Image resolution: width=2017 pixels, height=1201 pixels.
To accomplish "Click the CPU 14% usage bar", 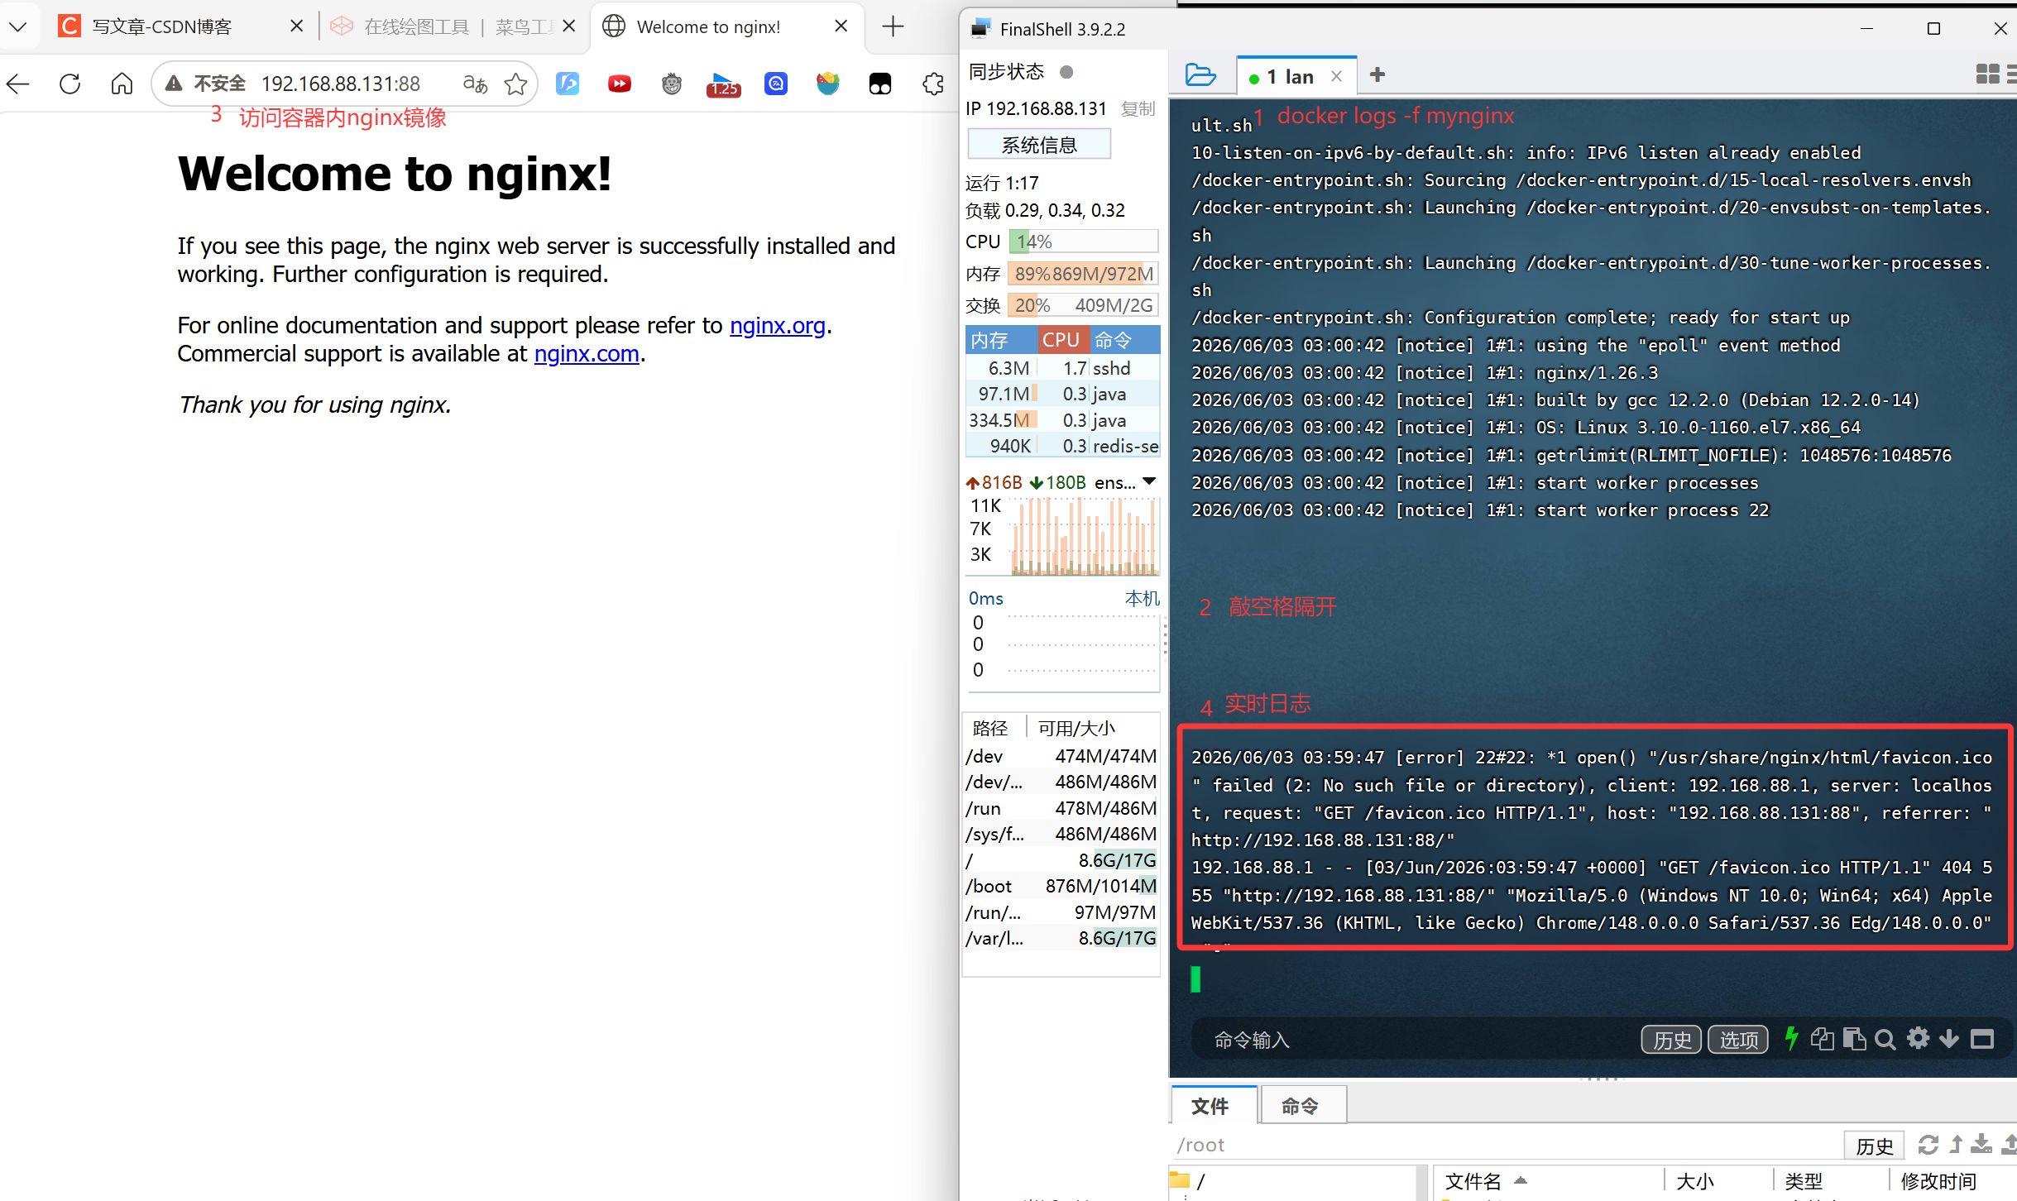I will 1083,242.
